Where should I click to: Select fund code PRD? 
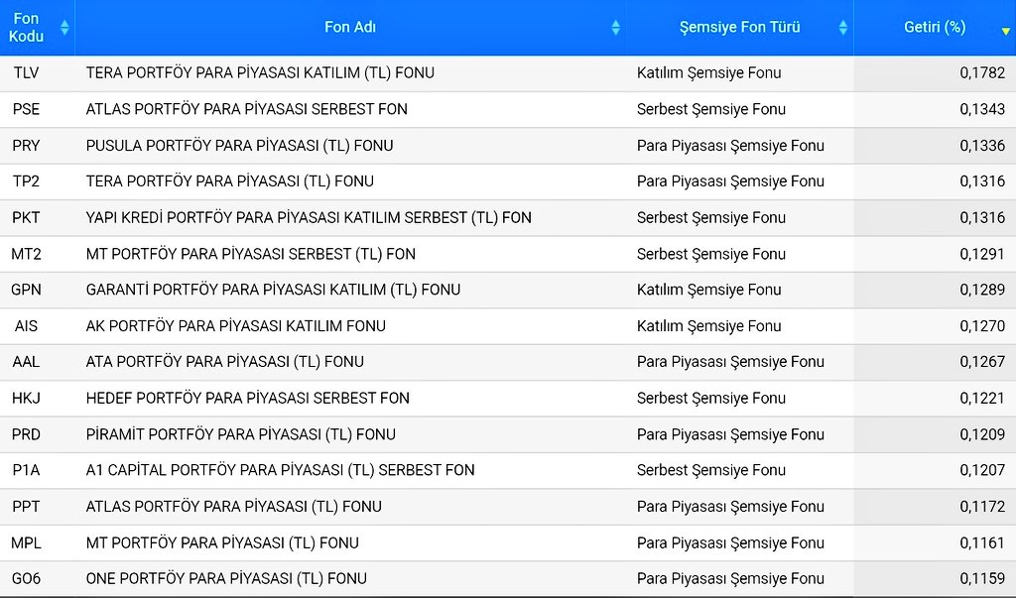26,434
